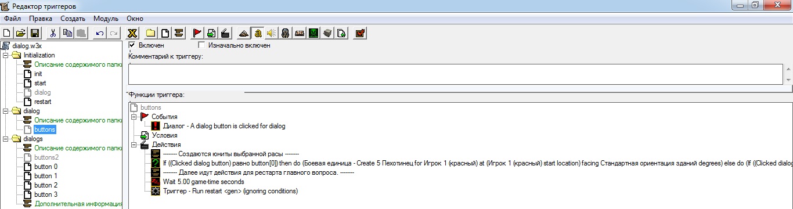Select the button 1 trigger
Viewport: 793px width, 209px height.
click(46, 176)
